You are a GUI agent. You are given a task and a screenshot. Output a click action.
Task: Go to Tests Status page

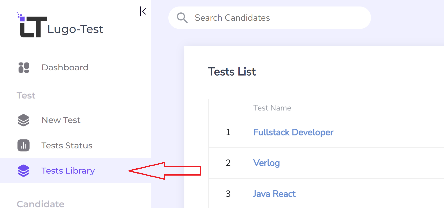click(x=67, y=145)
